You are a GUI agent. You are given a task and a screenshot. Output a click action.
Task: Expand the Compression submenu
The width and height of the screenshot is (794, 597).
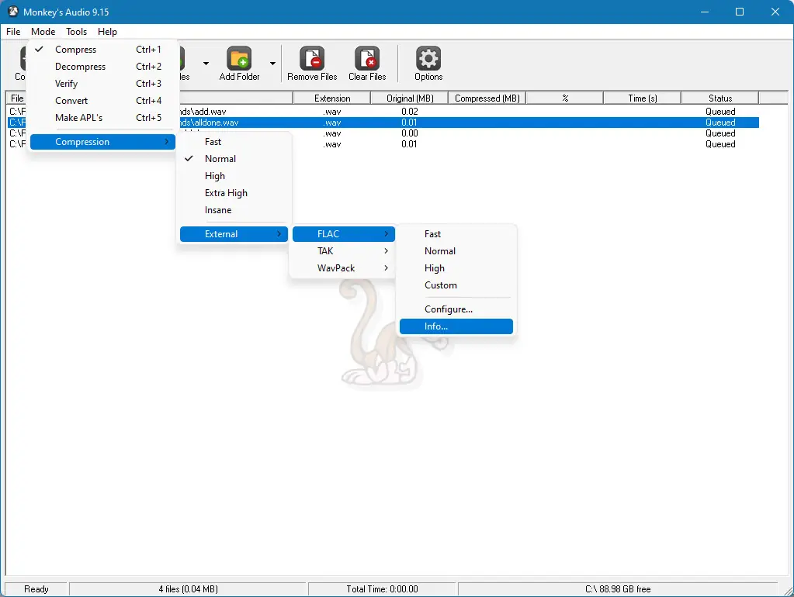pyautogui.click(x=102, y=142)
